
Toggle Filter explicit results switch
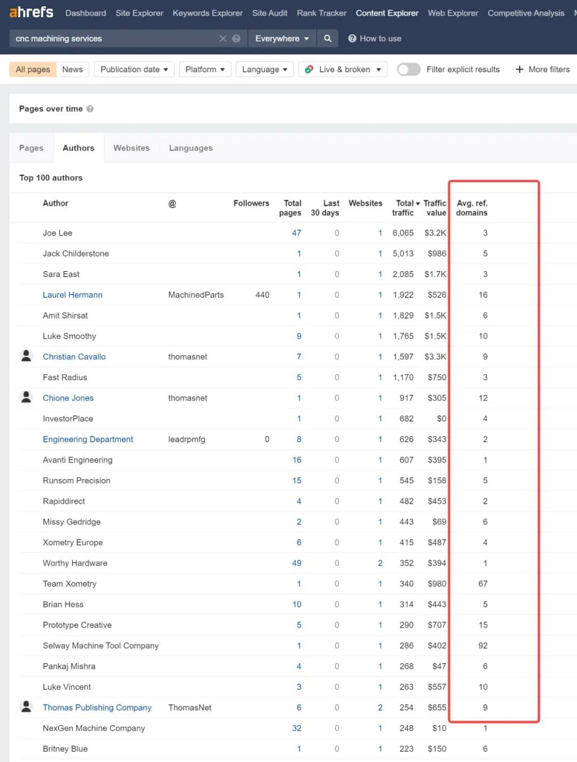coord(409,70)
